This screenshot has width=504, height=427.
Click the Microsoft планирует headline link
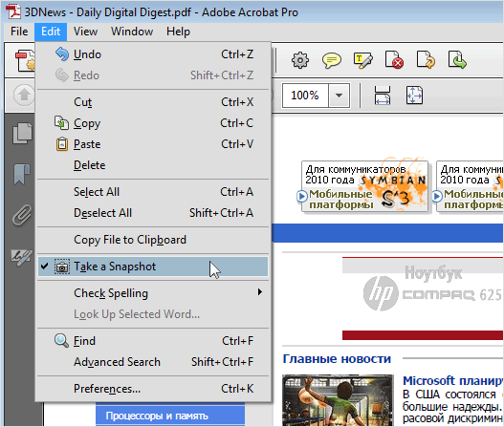[452, 381]
